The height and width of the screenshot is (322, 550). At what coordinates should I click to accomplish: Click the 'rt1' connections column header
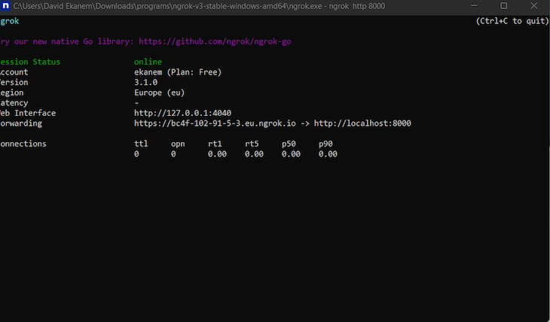(x=215, y=144)
